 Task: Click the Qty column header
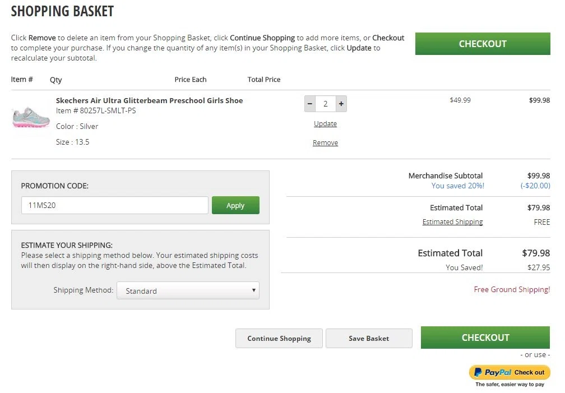[x=56, y=80]
